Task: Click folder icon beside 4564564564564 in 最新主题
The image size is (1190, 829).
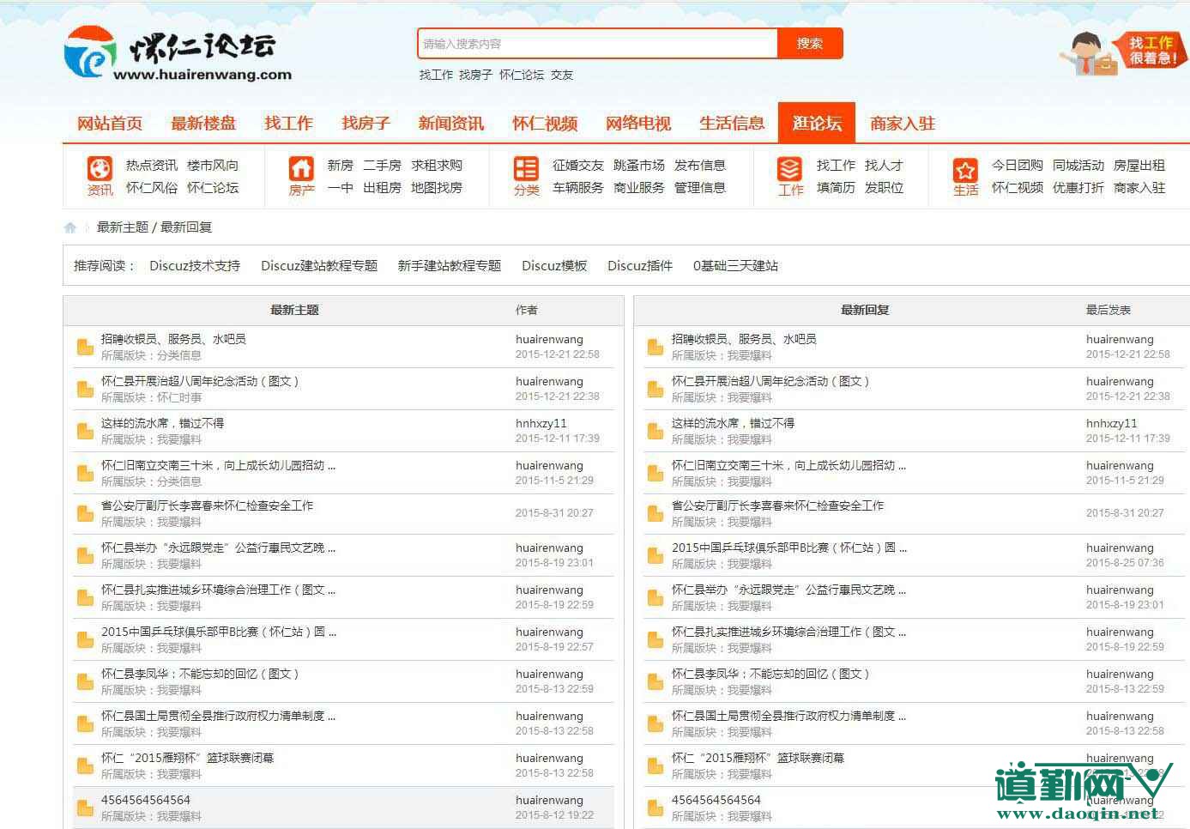Action: (85, 808)
